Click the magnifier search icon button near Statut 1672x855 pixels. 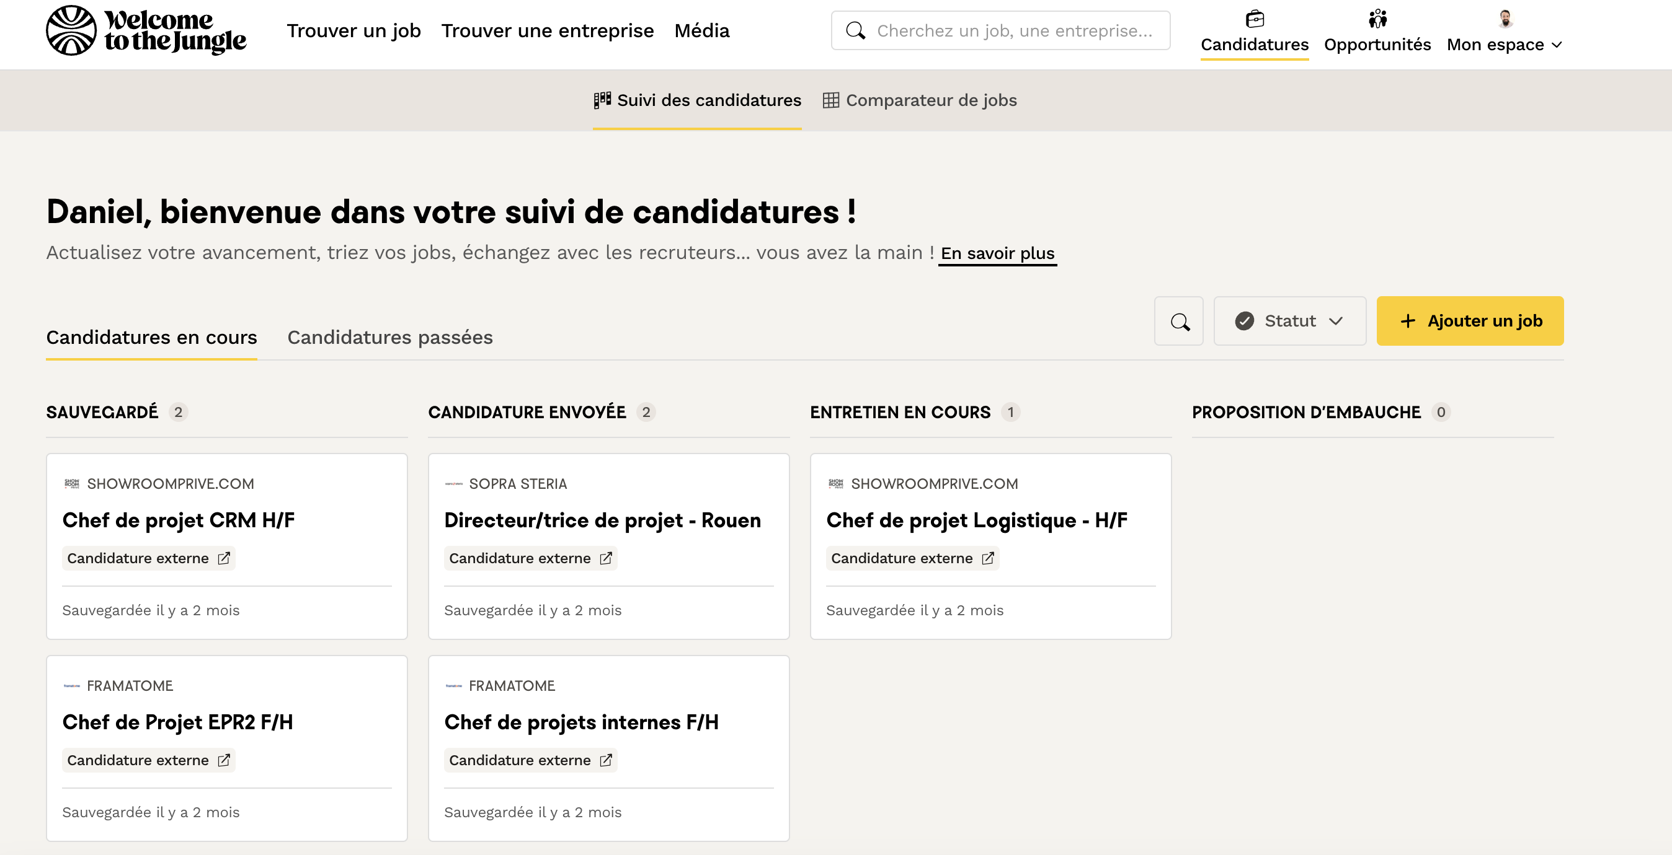(1178, 321)
